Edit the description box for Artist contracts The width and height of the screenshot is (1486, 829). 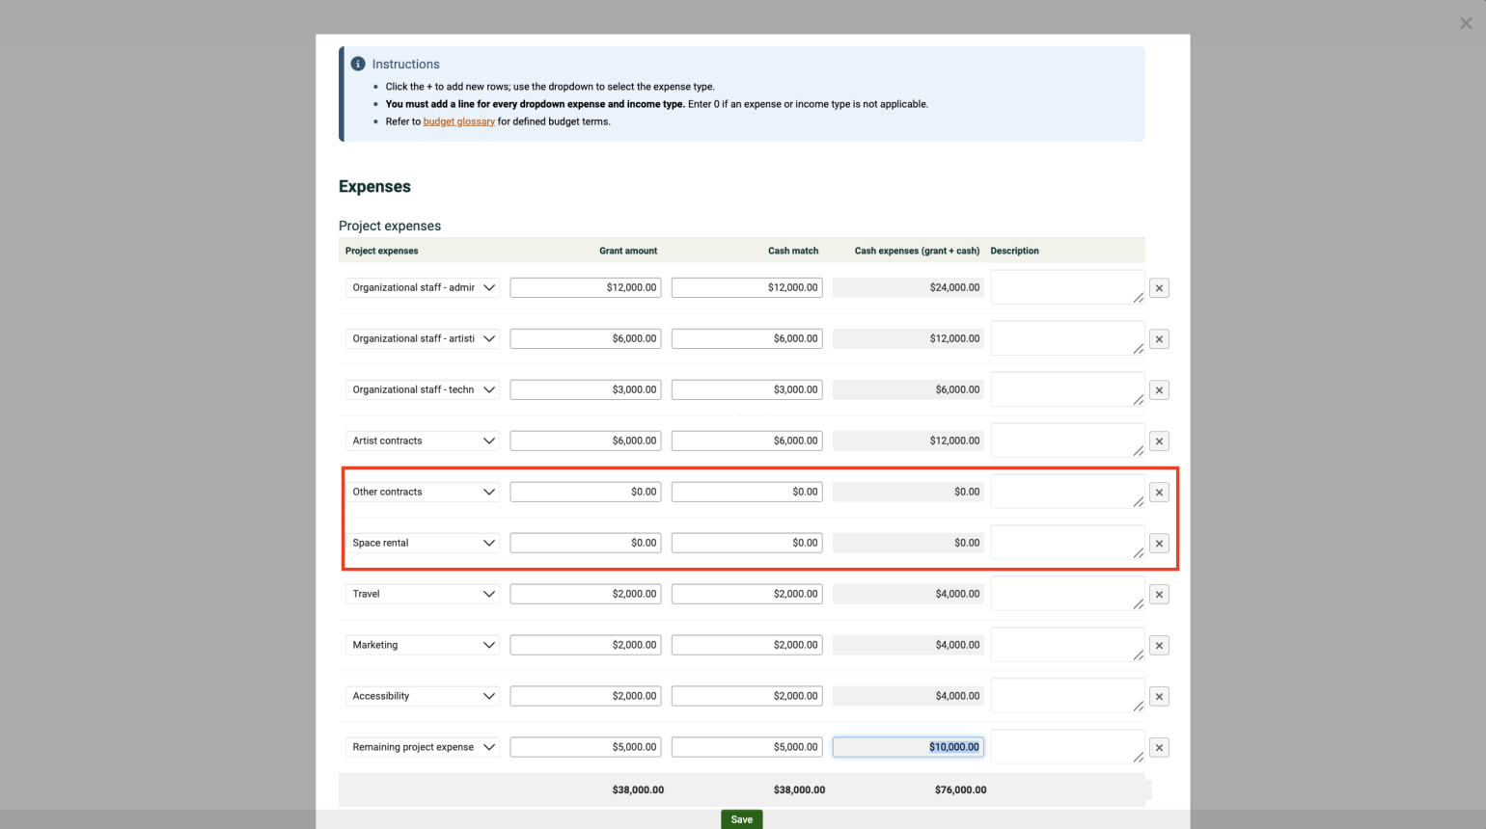pyautogui.click(x=1067, y=441)
